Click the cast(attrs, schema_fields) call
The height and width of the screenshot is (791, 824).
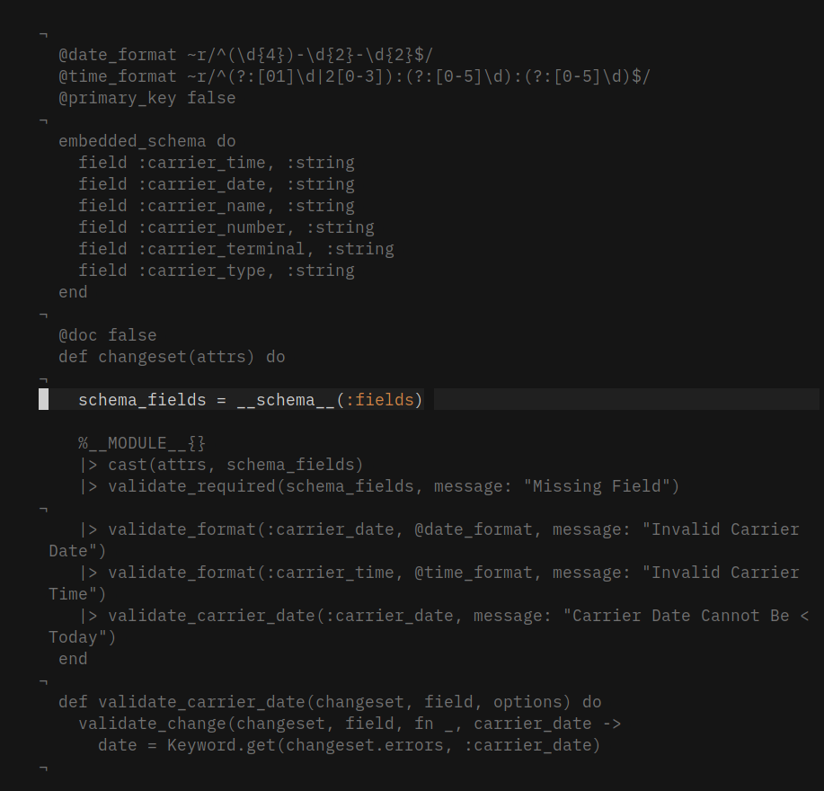click(x=235, y=465)
